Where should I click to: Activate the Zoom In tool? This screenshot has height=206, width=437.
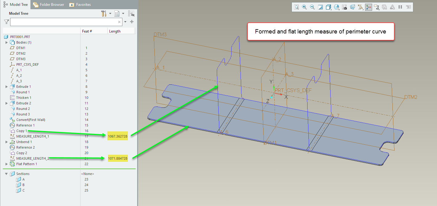coord(304,7)
